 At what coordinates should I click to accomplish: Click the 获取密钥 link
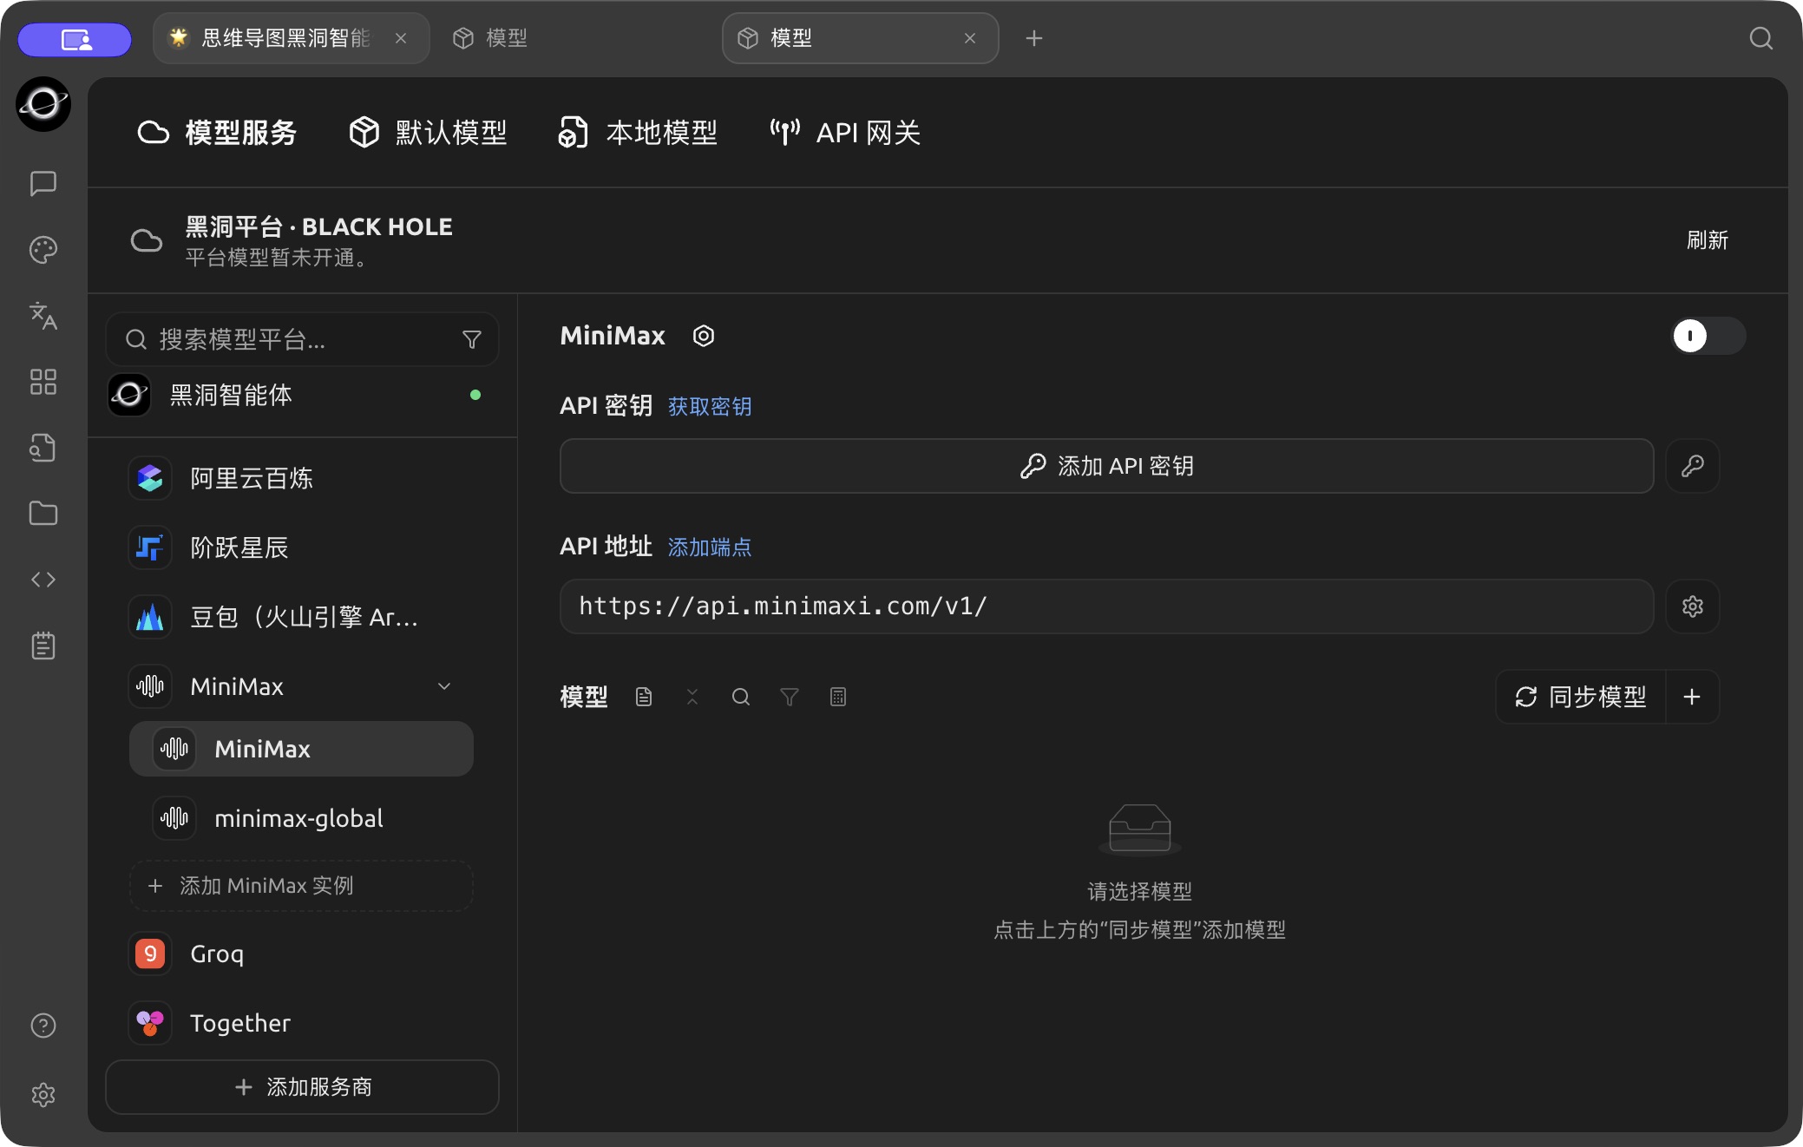(x=710, y=406)
